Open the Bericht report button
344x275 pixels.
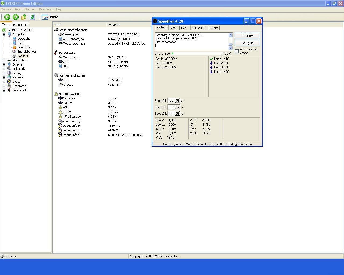point(50,17)
